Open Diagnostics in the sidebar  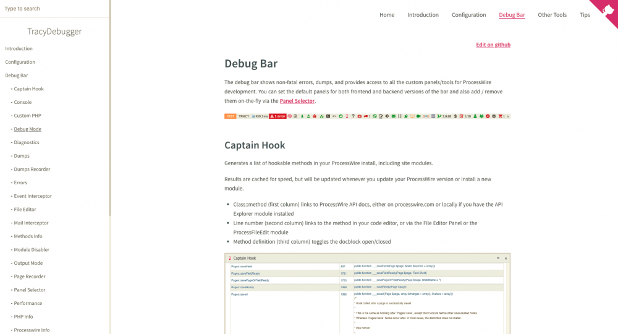(27, 142)
